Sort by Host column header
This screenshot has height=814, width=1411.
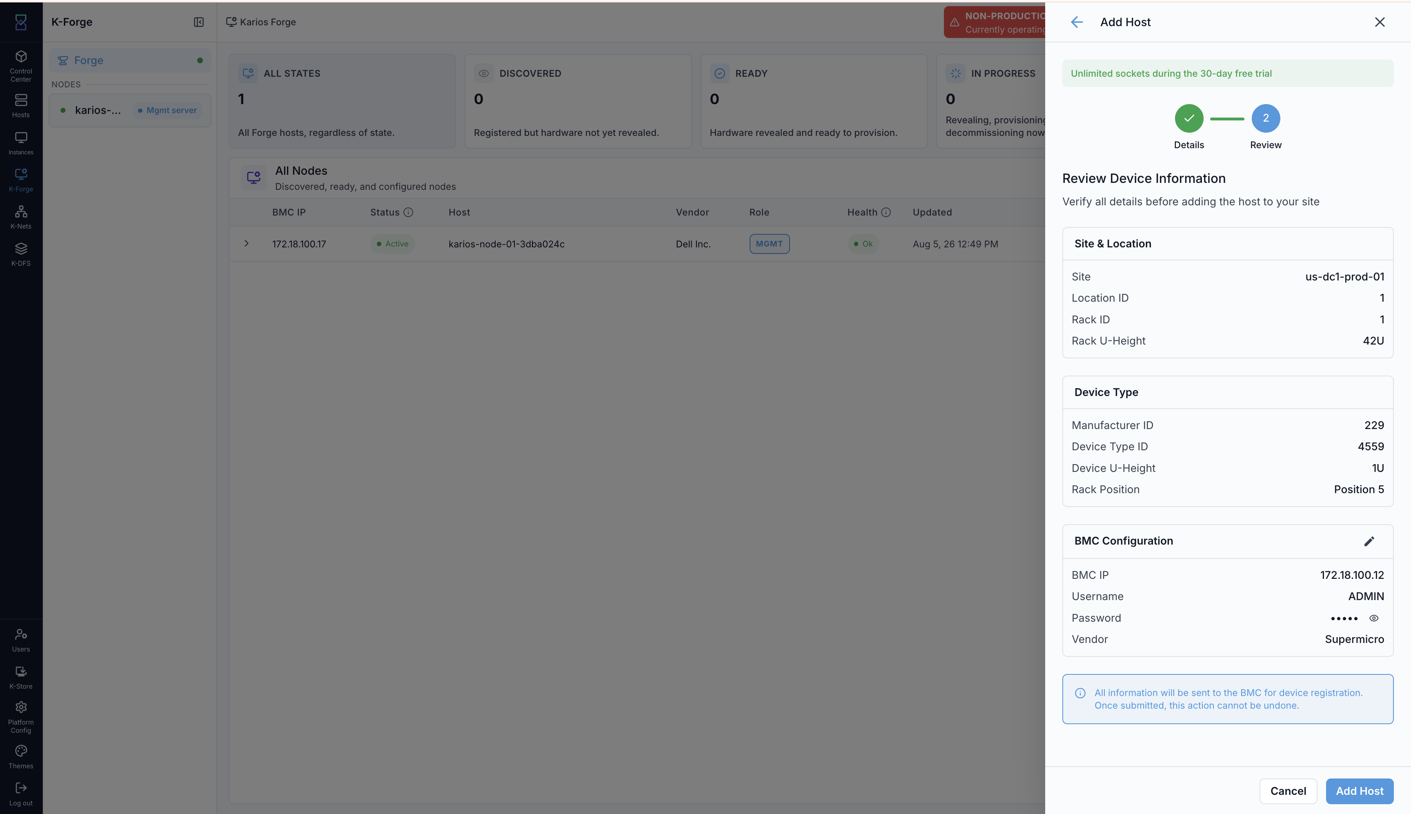(459, 212)
